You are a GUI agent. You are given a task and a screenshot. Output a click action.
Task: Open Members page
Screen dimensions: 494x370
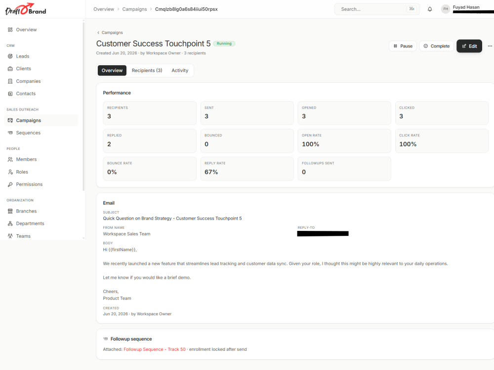(x=41, y=159)
